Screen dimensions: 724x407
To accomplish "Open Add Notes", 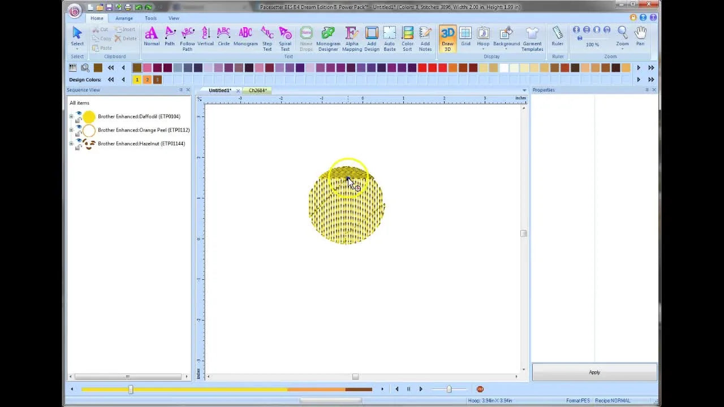I will pos(425,39).
